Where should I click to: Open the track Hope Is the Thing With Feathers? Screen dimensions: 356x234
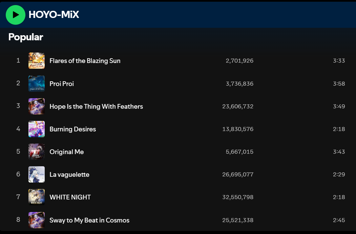96,106
